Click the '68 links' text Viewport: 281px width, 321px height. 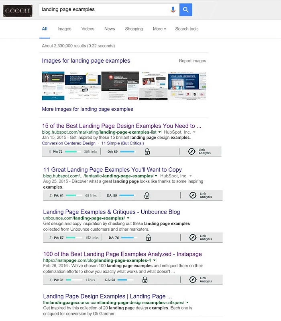[x=91, y=195]
